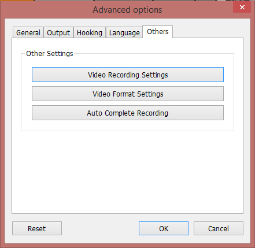
Task: Cancel the Advanced options dialog
Action: 219,228
